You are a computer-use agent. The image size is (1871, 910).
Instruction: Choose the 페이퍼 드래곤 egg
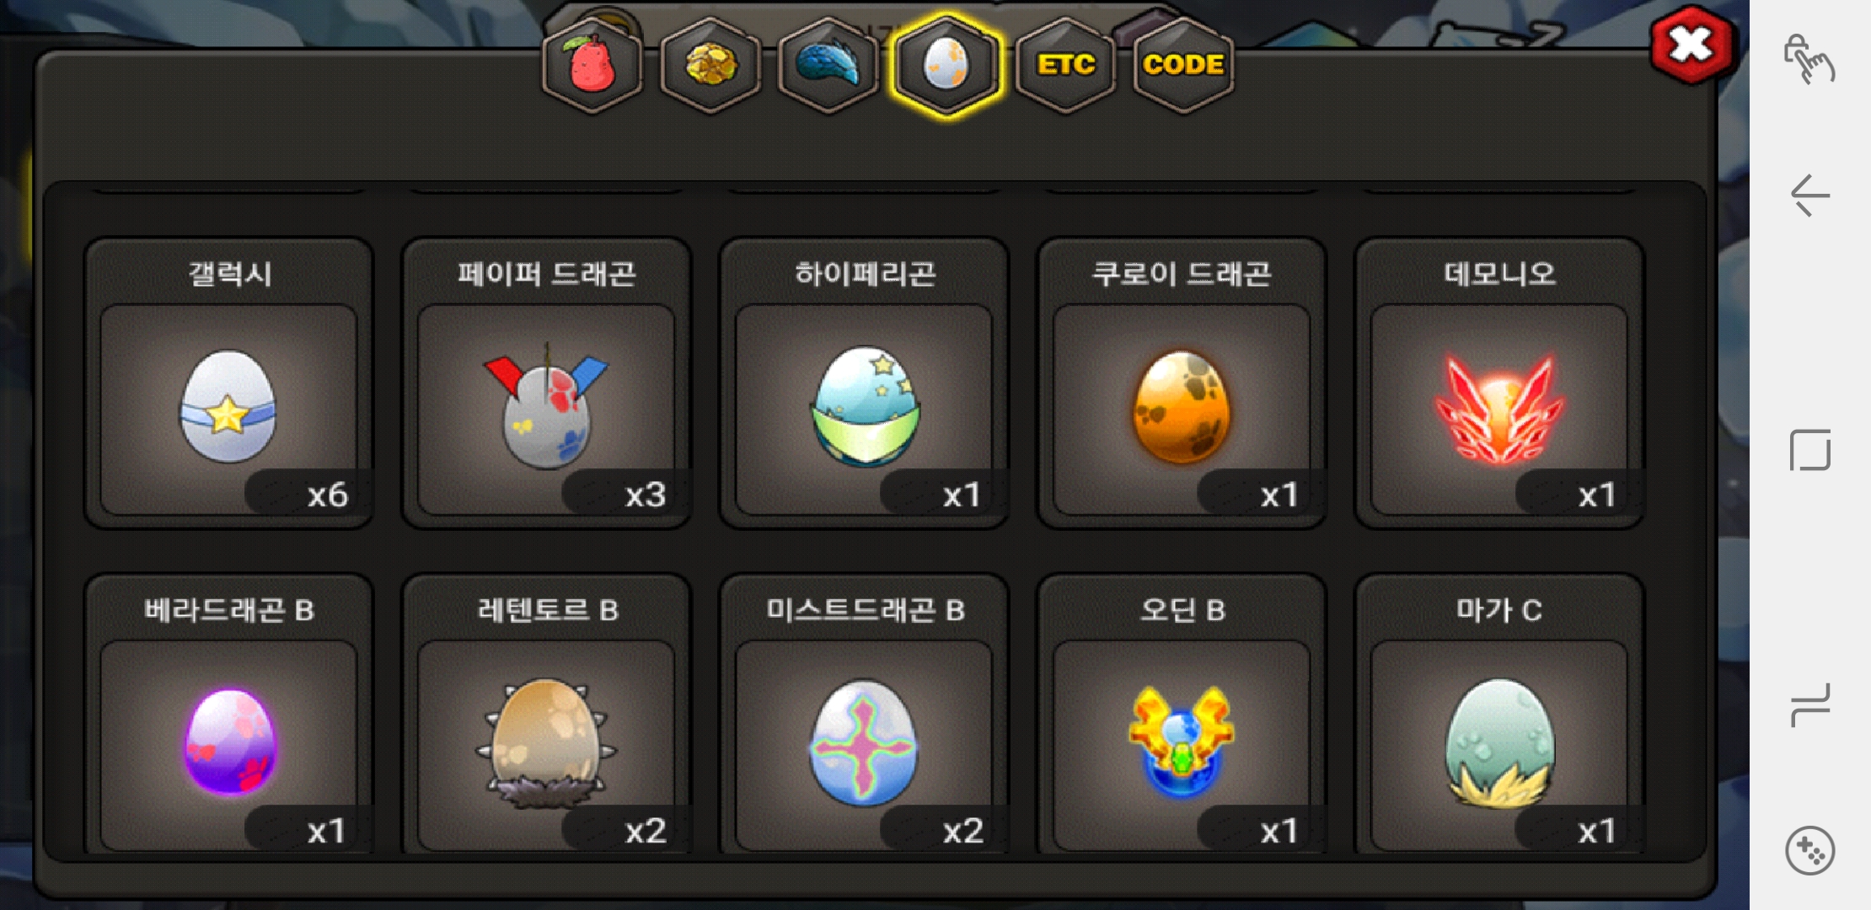coord(546,383)
